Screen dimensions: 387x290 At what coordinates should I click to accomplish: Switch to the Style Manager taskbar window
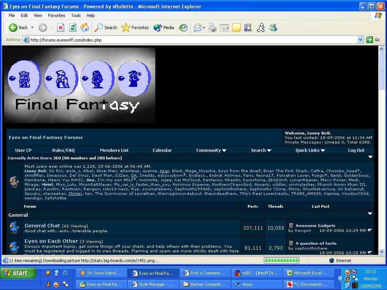[x=153, y=284]
